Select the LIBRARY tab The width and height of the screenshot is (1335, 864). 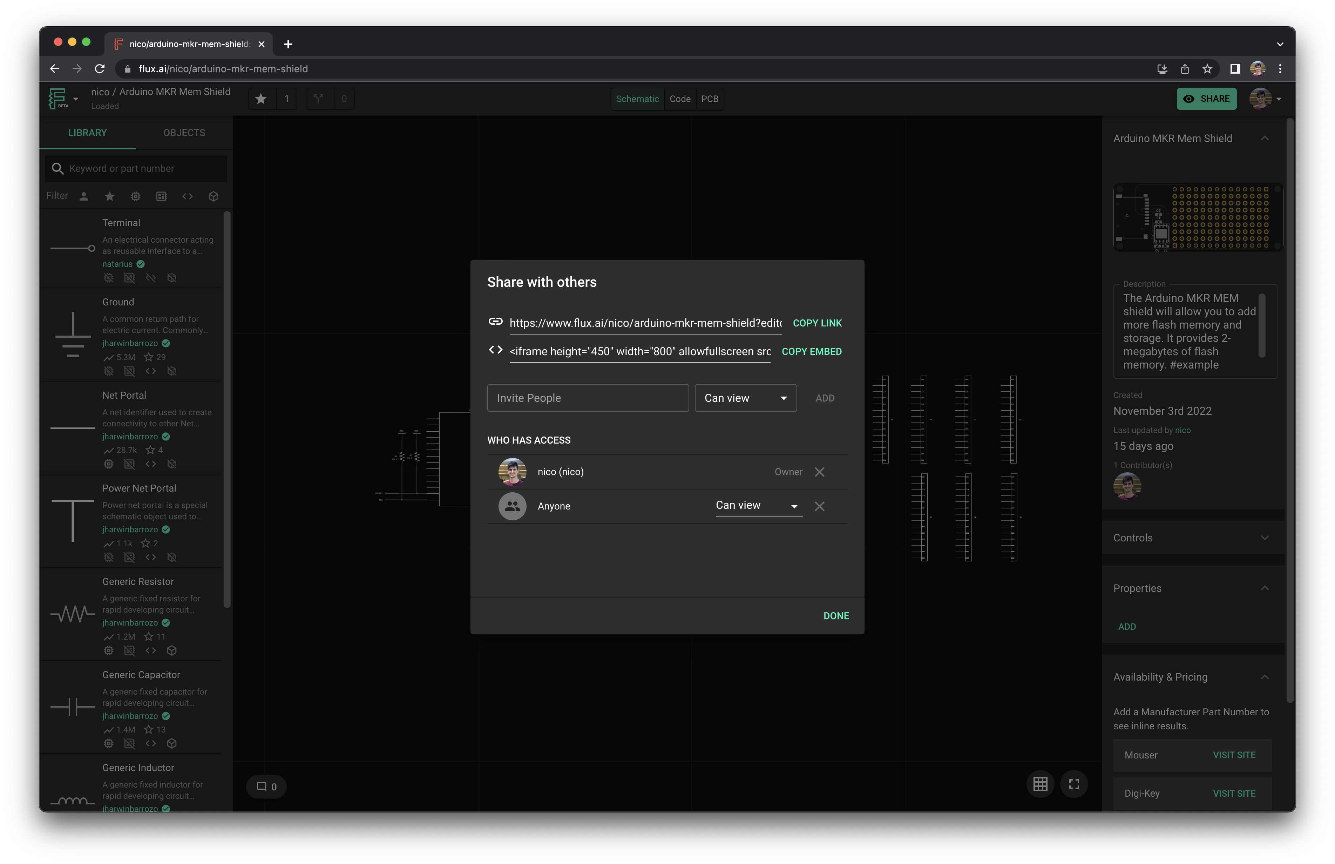tap(88, 133)
